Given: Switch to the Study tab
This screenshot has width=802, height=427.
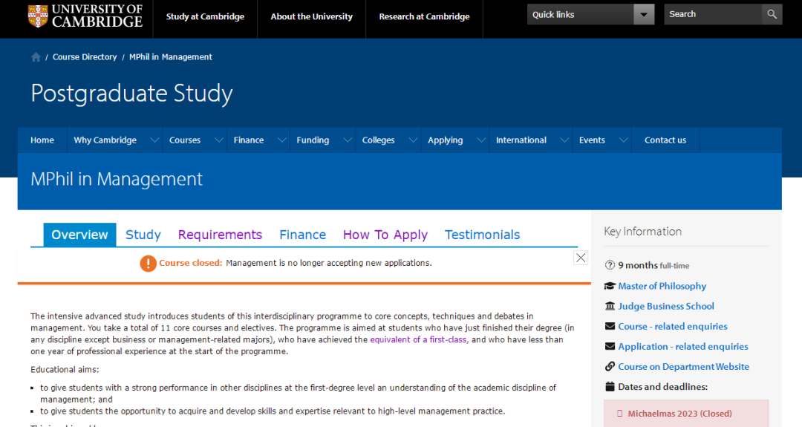Looking at the screenshot, I should pyautogui.click(x=143, y=235).
